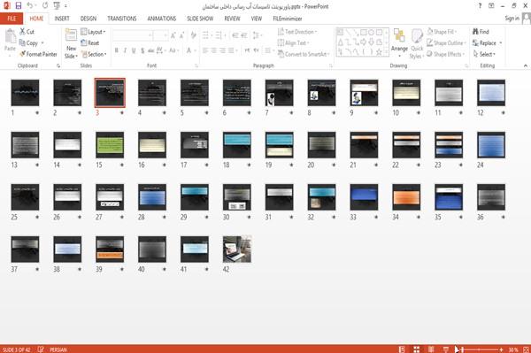
Task: Click the spell check icon in the status bar
Action: click(x=41, y=349)
